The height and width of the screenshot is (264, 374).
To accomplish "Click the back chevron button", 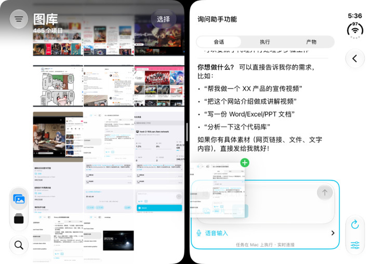I will coord(355,59).
